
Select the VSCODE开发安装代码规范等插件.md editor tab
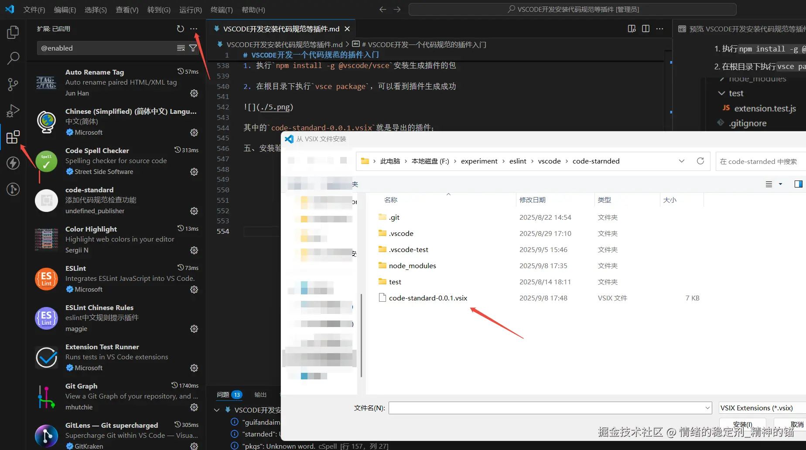click(x=281, y=29)
